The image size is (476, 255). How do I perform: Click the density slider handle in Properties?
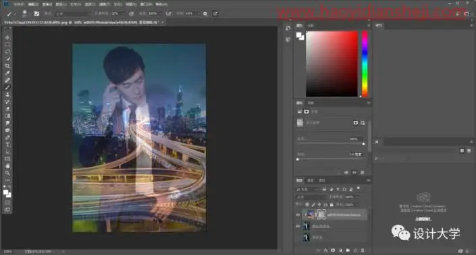coord(363,144)
